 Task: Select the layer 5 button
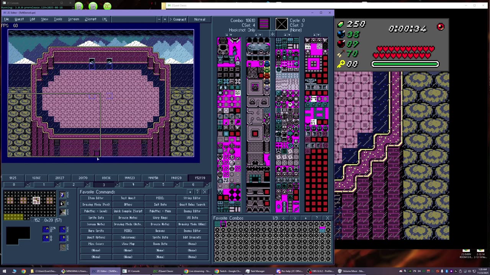(x=163, y=185)
